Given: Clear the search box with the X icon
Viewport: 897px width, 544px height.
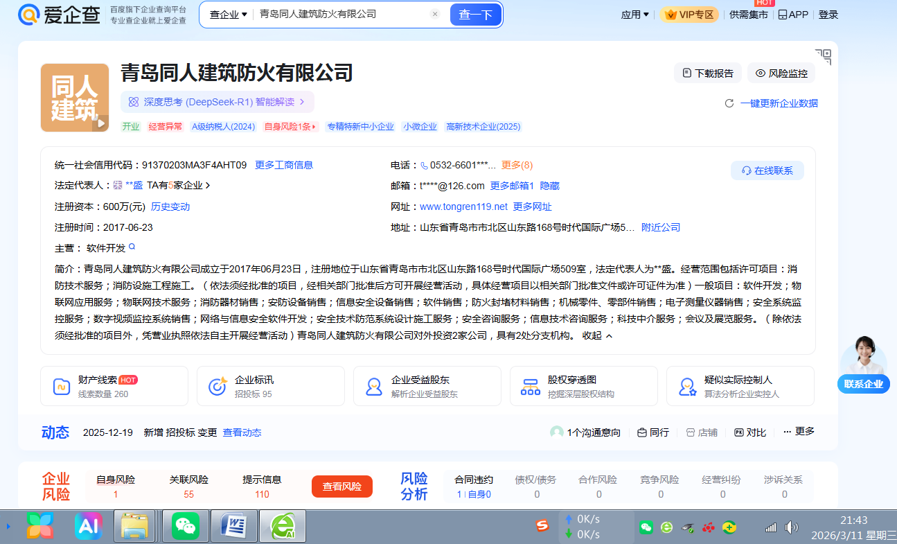Looking at the screenshot, I should click(x=435, y=14).
